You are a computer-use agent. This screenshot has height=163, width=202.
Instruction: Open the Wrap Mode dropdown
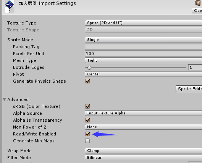tap(143, 151)
